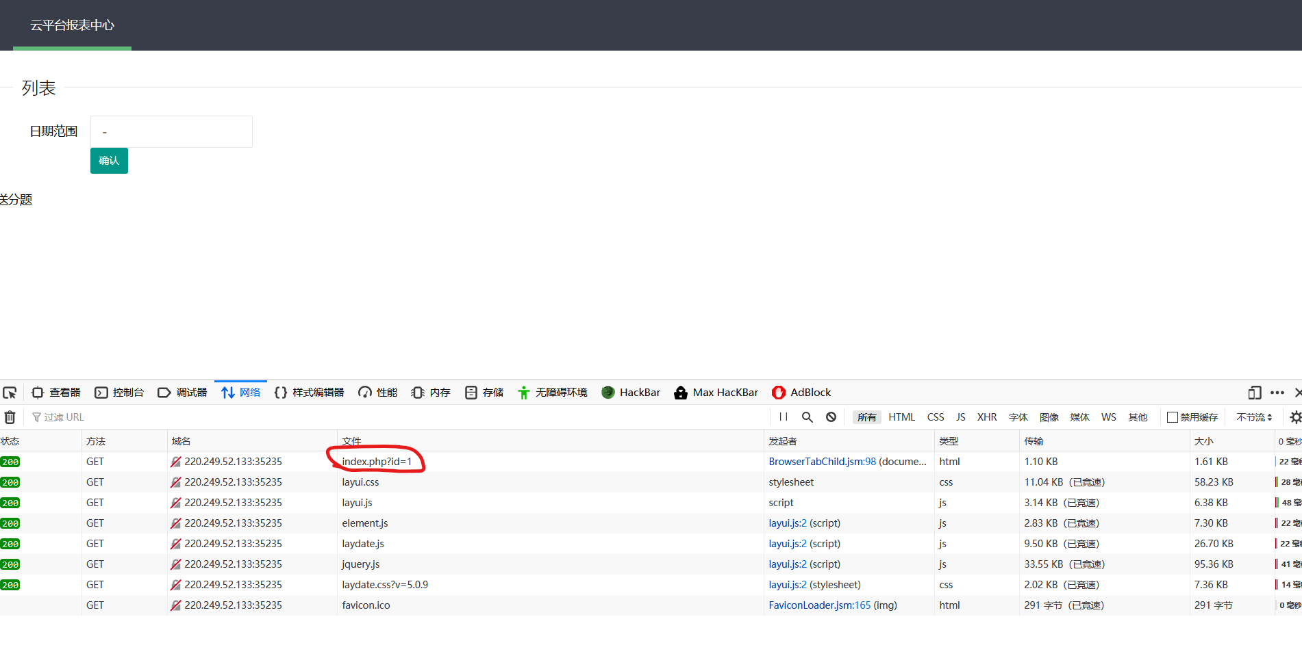Select the laydate.js request row
The height and width of the screenshot is (645, 1302).
(651, 544)
